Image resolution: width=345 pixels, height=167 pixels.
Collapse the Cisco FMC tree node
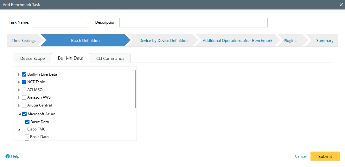pyautogui.click(x=19, y=130)
